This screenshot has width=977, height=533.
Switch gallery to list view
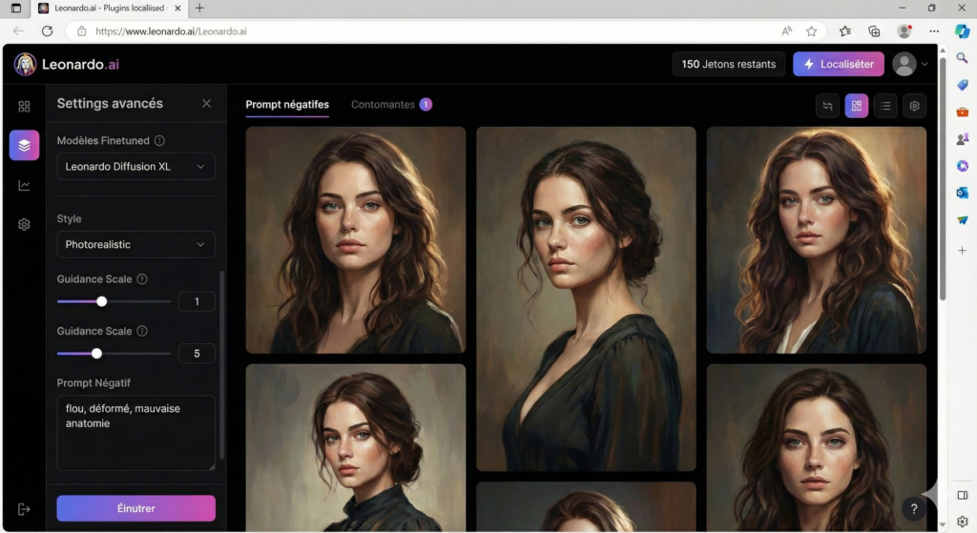pyautogui.click(x=885, y=106)
